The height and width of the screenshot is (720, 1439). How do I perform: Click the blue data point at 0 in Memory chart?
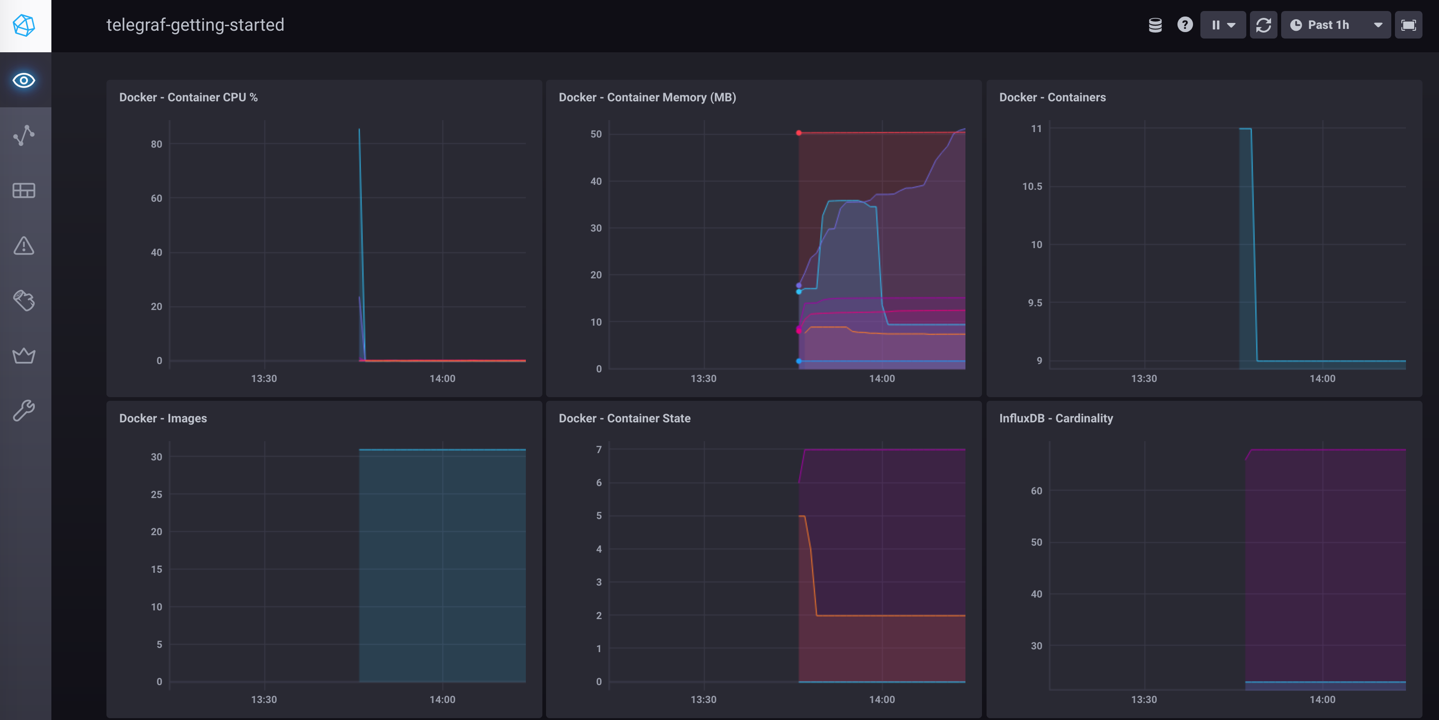tap(799, 361)
